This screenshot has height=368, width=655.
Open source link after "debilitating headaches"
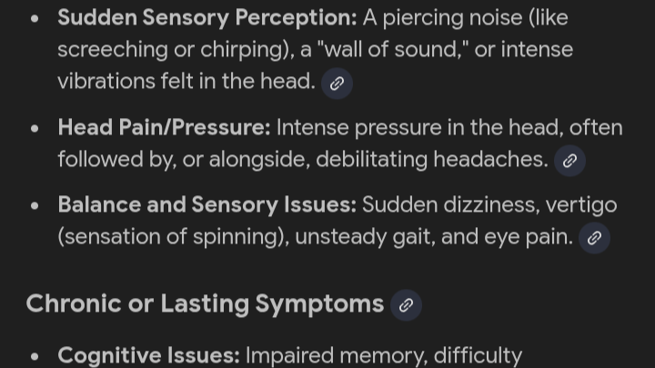pos(569,161)
